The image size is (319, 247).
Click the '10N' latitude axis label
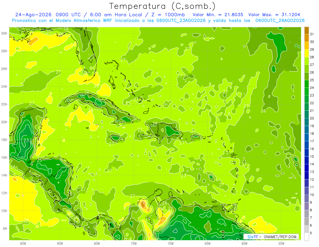point(5,210)
